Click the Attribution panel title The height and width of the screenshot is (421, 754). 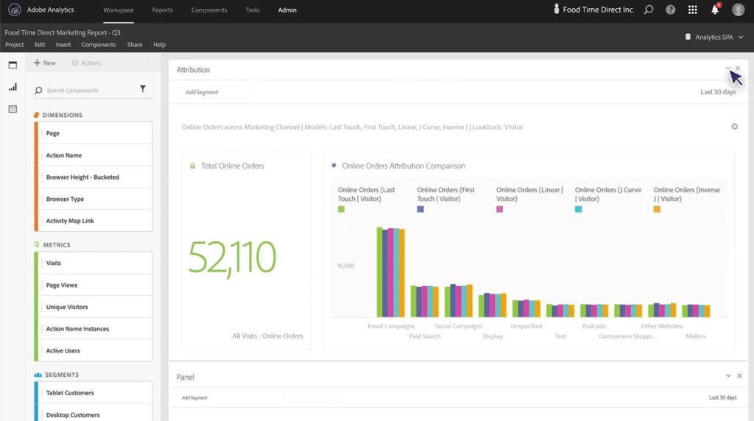click(193, 70)
